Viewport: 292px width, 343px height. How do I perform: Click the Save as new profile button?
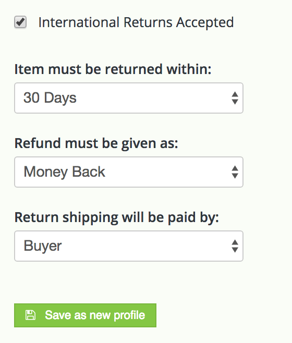click(x=85, y=315)
